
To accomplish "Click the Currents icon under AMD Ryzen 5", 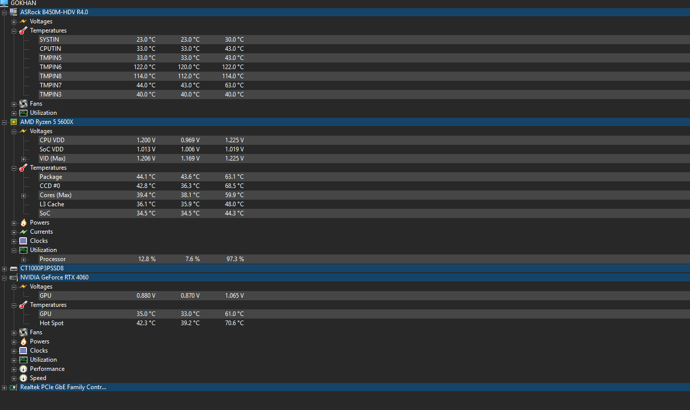I will [x=23, y=232].
